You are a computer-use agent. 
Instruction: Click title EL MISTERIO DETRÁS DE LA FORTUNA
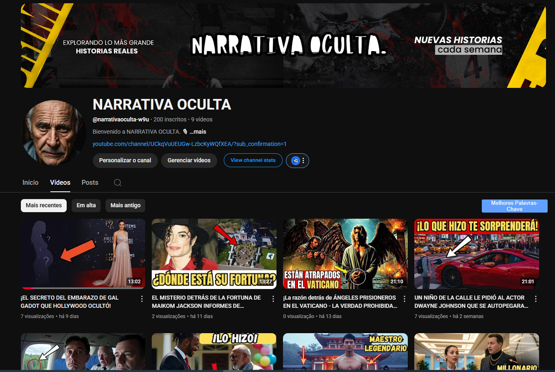click(x=206, y=302)
